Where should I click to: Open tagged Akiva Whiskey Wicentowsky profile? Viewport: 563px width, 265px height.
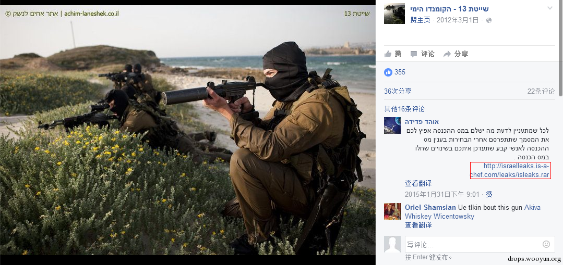[x=473, y=212]
